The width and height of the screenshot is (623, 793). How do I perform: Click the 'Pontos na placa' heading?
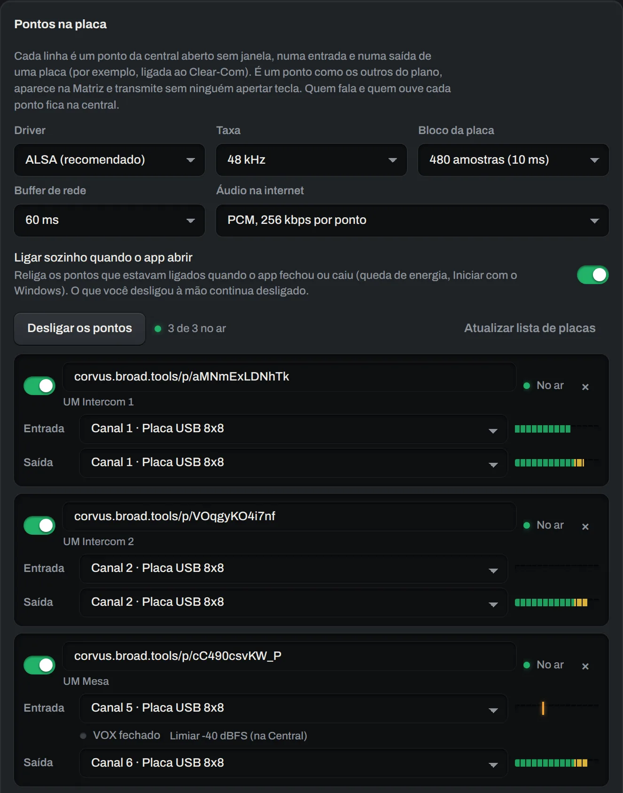(61, 24)
